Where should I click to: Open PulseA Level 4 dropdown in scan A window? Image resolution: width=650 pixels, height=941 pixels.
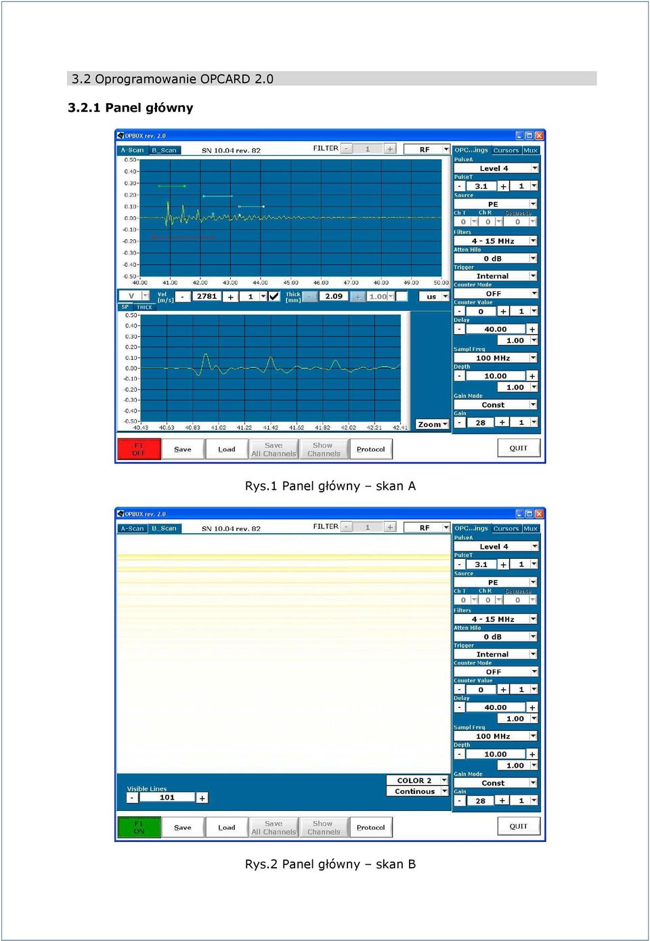click(x=534, y=168)
